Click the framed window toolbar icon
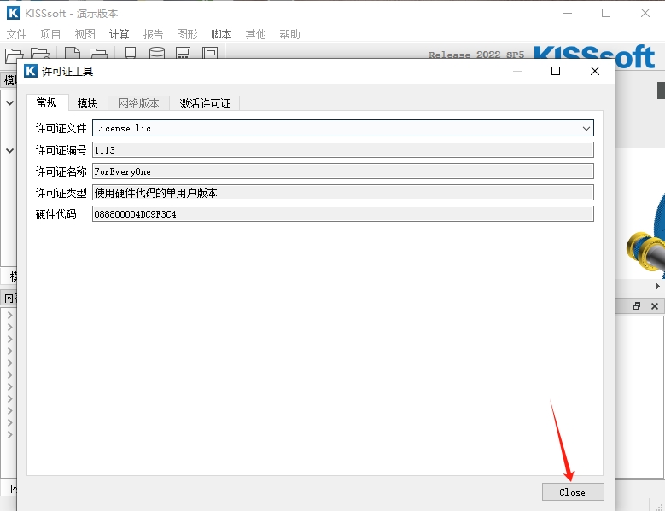Screen dimensions: 665x511 click(209, 53)
